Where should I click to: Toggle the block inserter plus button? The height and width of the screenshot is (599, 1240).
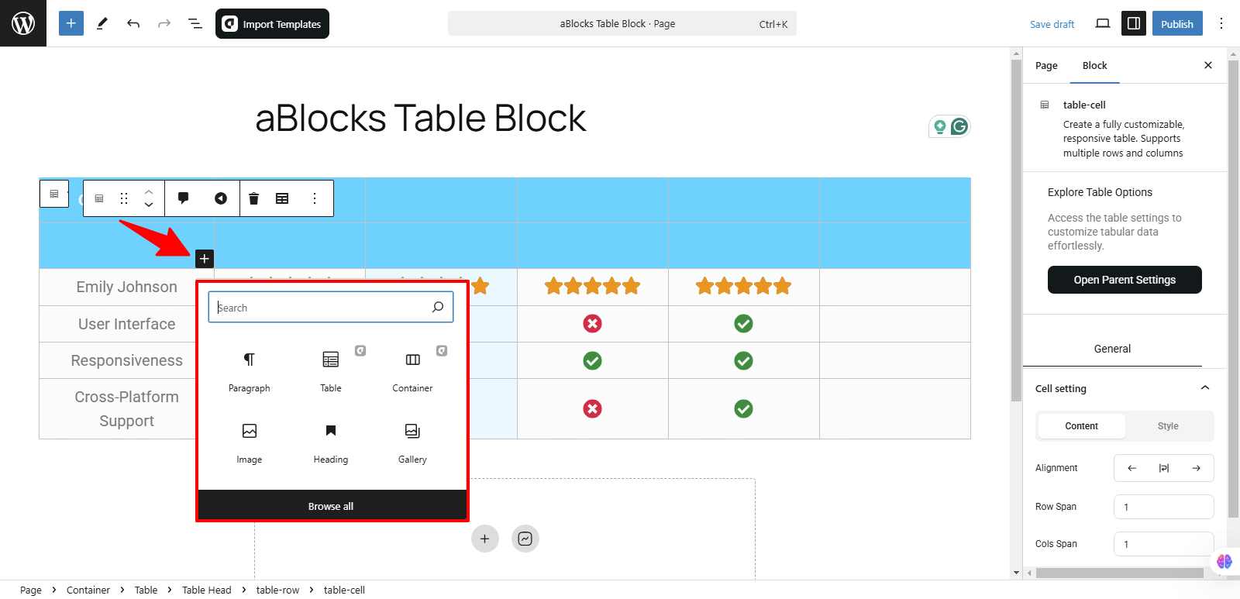[71, 23]
